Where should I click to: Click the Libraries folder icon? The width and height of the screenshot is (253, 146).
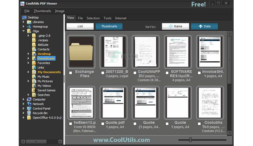[29, 22]
